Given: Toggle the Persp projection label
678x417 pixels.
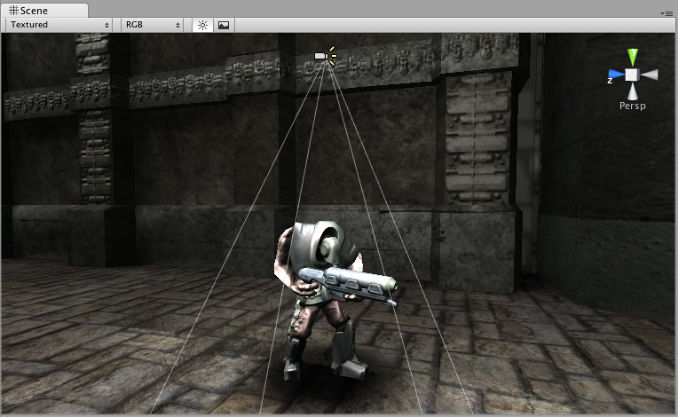Looking at the screenshot, I should click(632, 106).
